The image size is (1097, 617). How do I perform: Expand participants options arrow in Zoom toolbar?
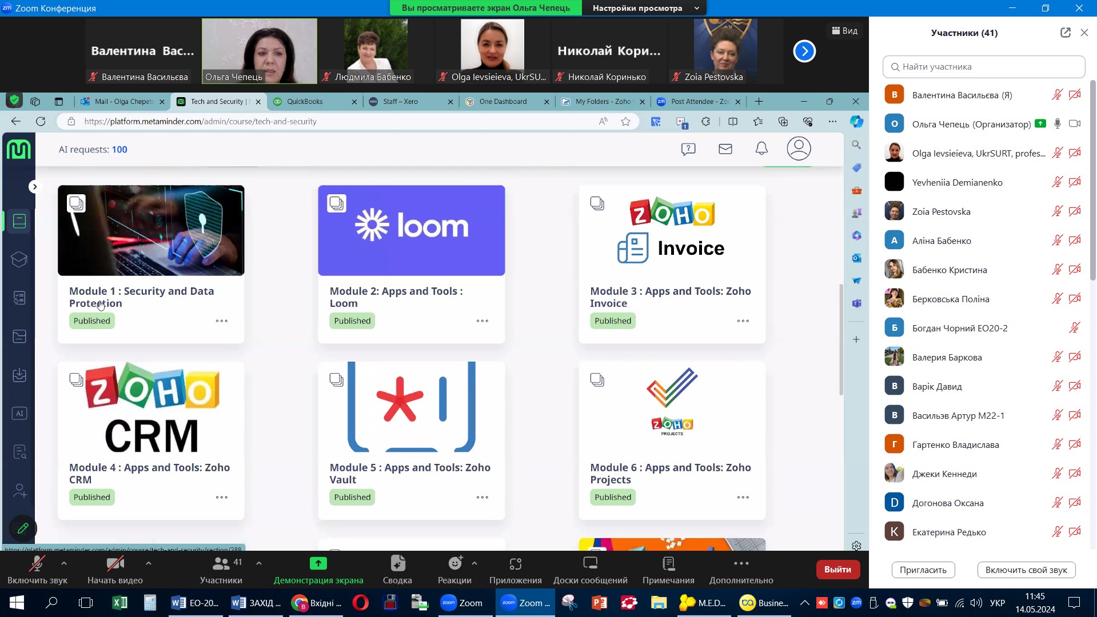(259, 563)
